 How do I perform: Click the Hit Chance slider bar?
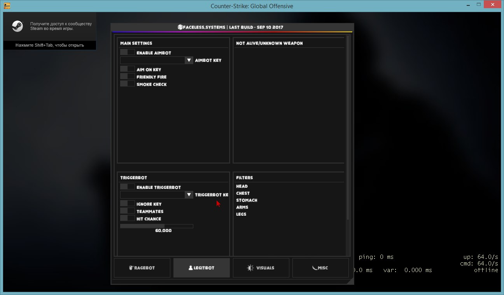[156, 226]
